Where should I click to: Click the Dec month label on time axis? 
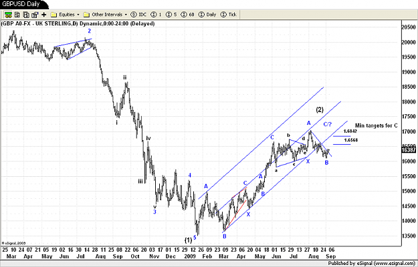(x=171, y=256)
